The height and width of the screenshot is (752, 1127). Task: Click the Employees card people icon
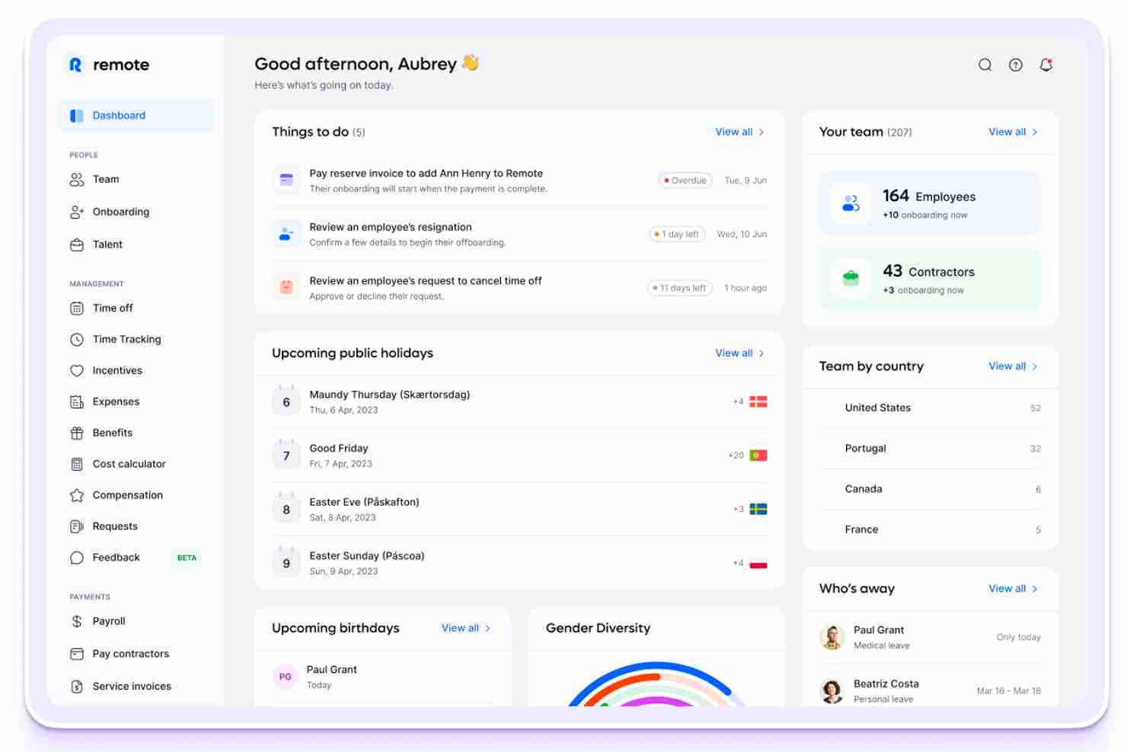(851, 203)
